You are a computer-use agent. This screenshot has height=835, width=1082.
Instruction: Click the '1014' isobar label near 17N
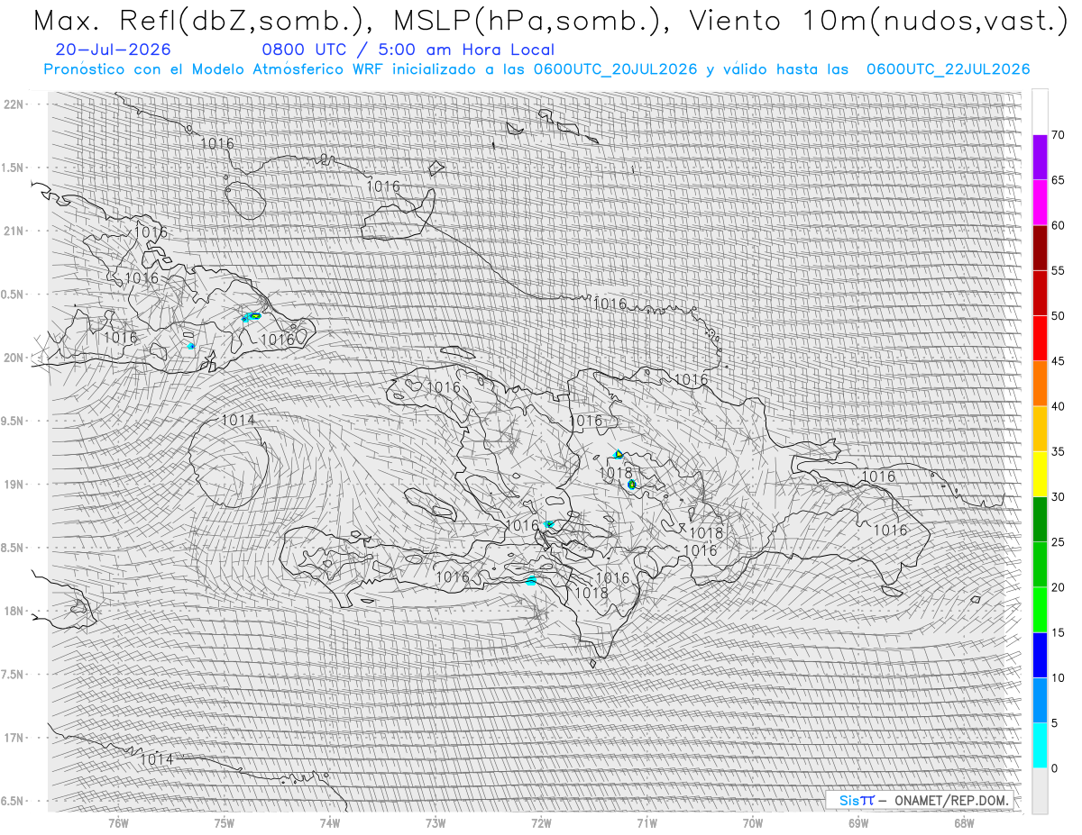[156, 759]
